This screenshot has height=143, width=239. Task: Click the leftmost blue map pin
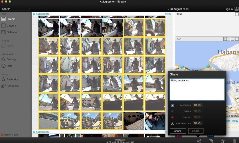pyautogui.click(x=182, y=67)
